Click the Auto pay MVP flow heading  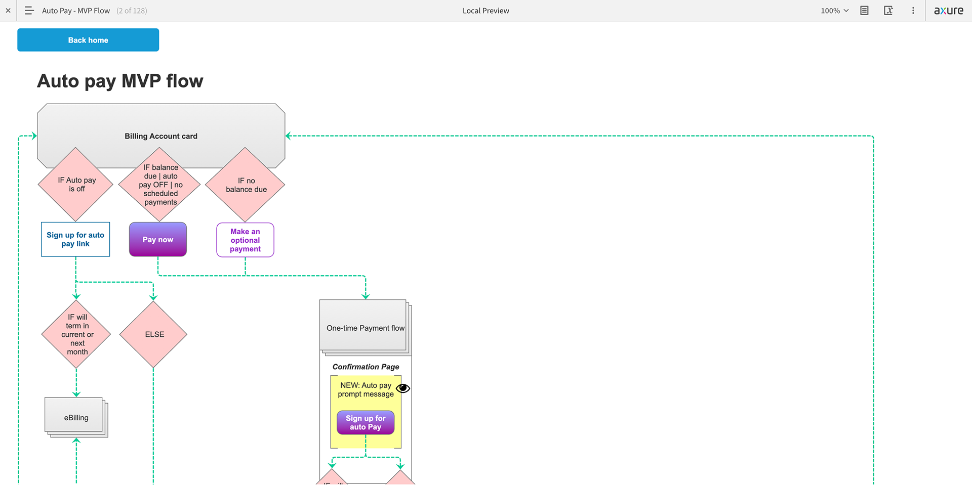(x=120, y=81)
